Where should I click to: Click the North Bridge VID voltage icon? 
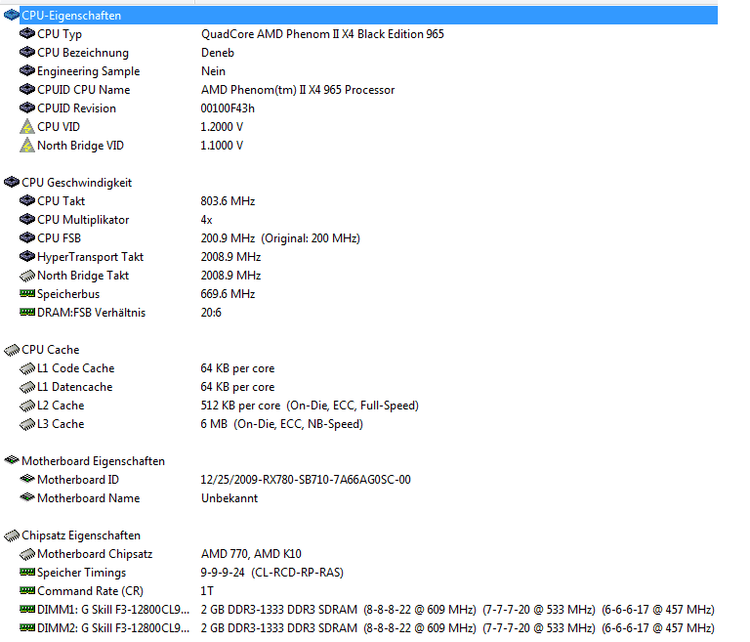(x=27, y=145)
